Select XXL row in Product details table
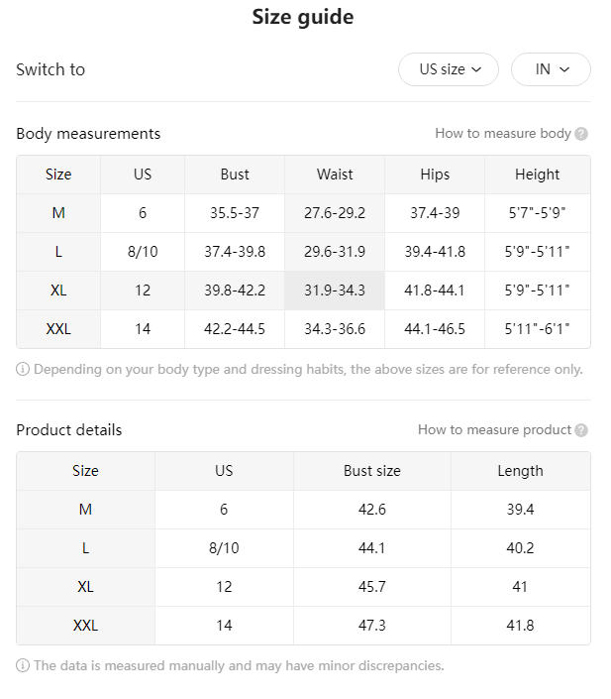The height and width of the screenshot is (699, 611). point(303,626)
